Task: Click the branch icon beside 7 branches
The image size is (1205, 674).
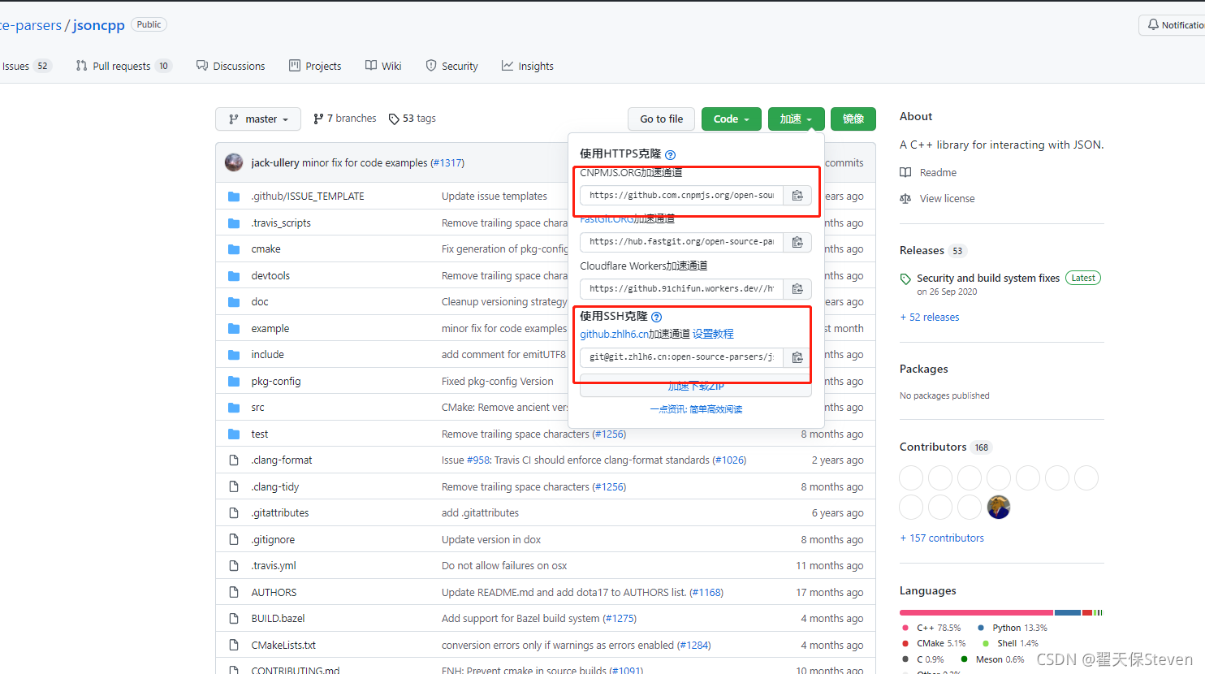Action: 318,118
